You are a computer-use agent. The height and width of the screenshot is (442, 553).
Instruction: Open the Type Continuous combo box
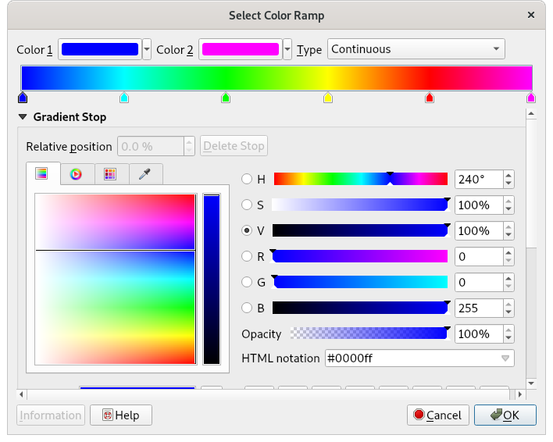tap(416, 49)
